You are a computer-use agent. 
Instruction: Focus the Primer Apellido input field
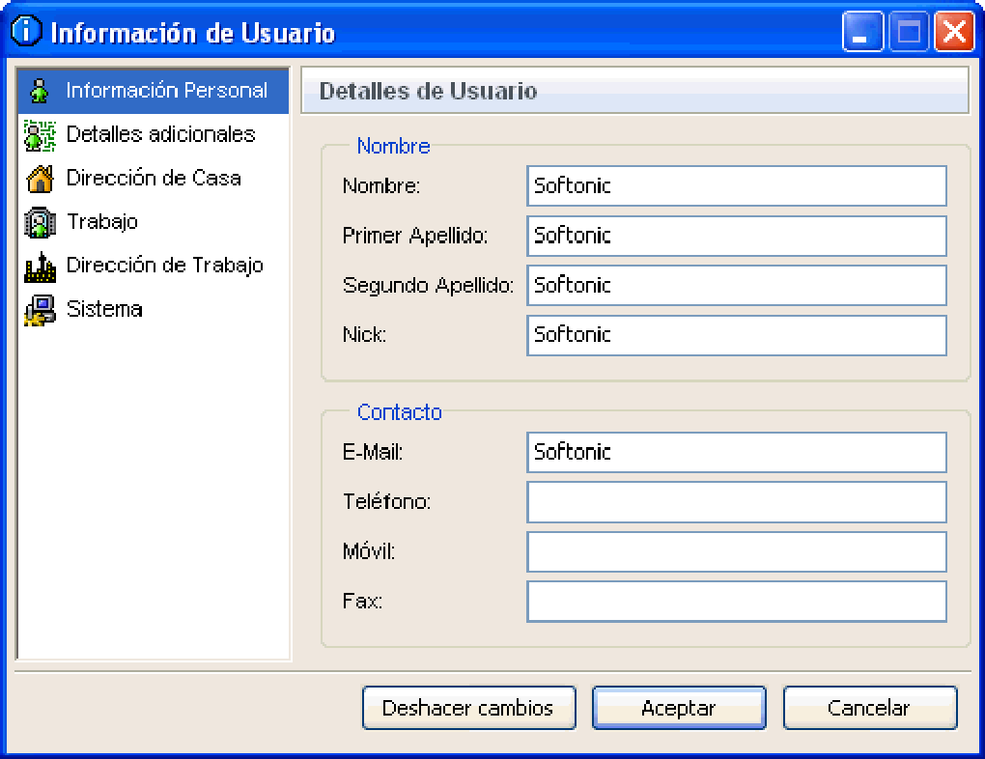736,236
